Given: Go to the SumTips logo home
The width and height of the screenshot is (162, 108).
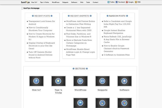Looking at the screenshot, I should 25,2.
